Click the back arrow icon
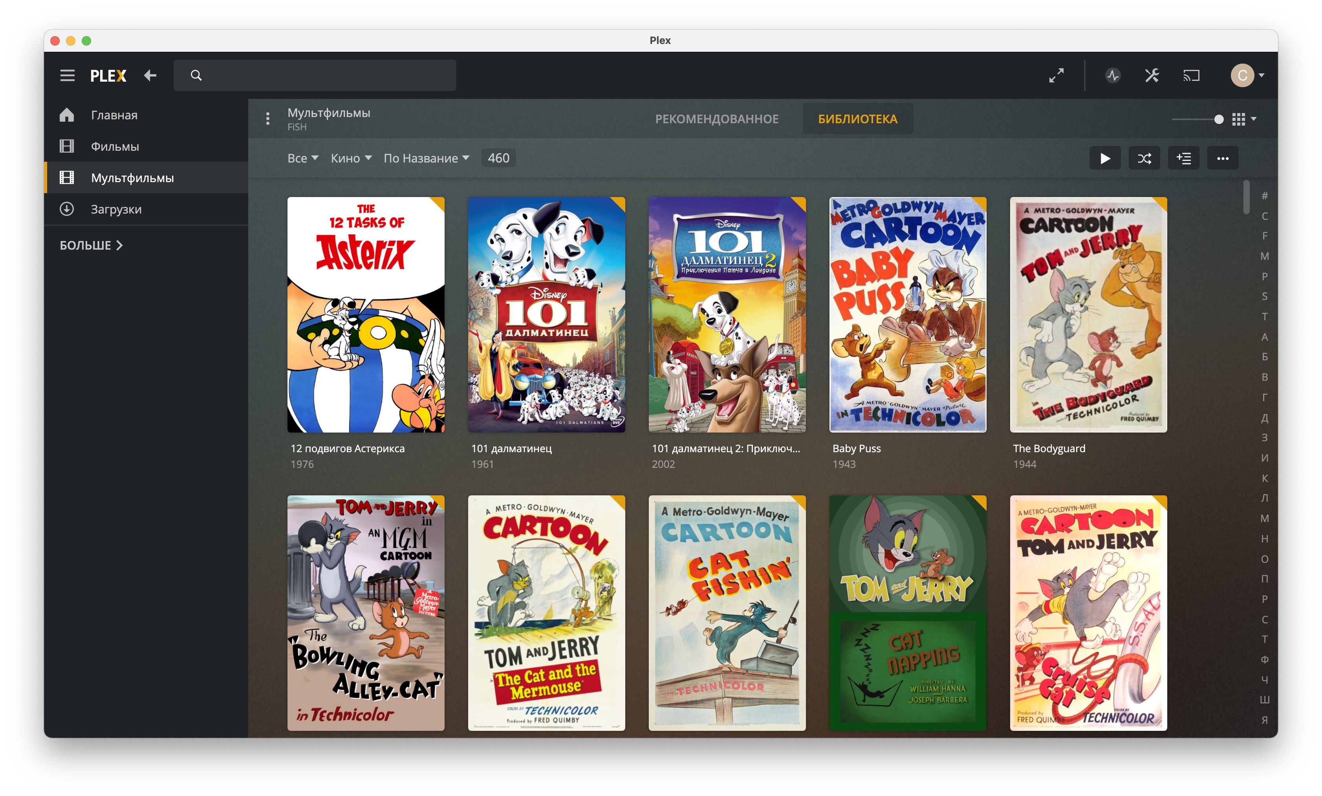 (150, 76)
